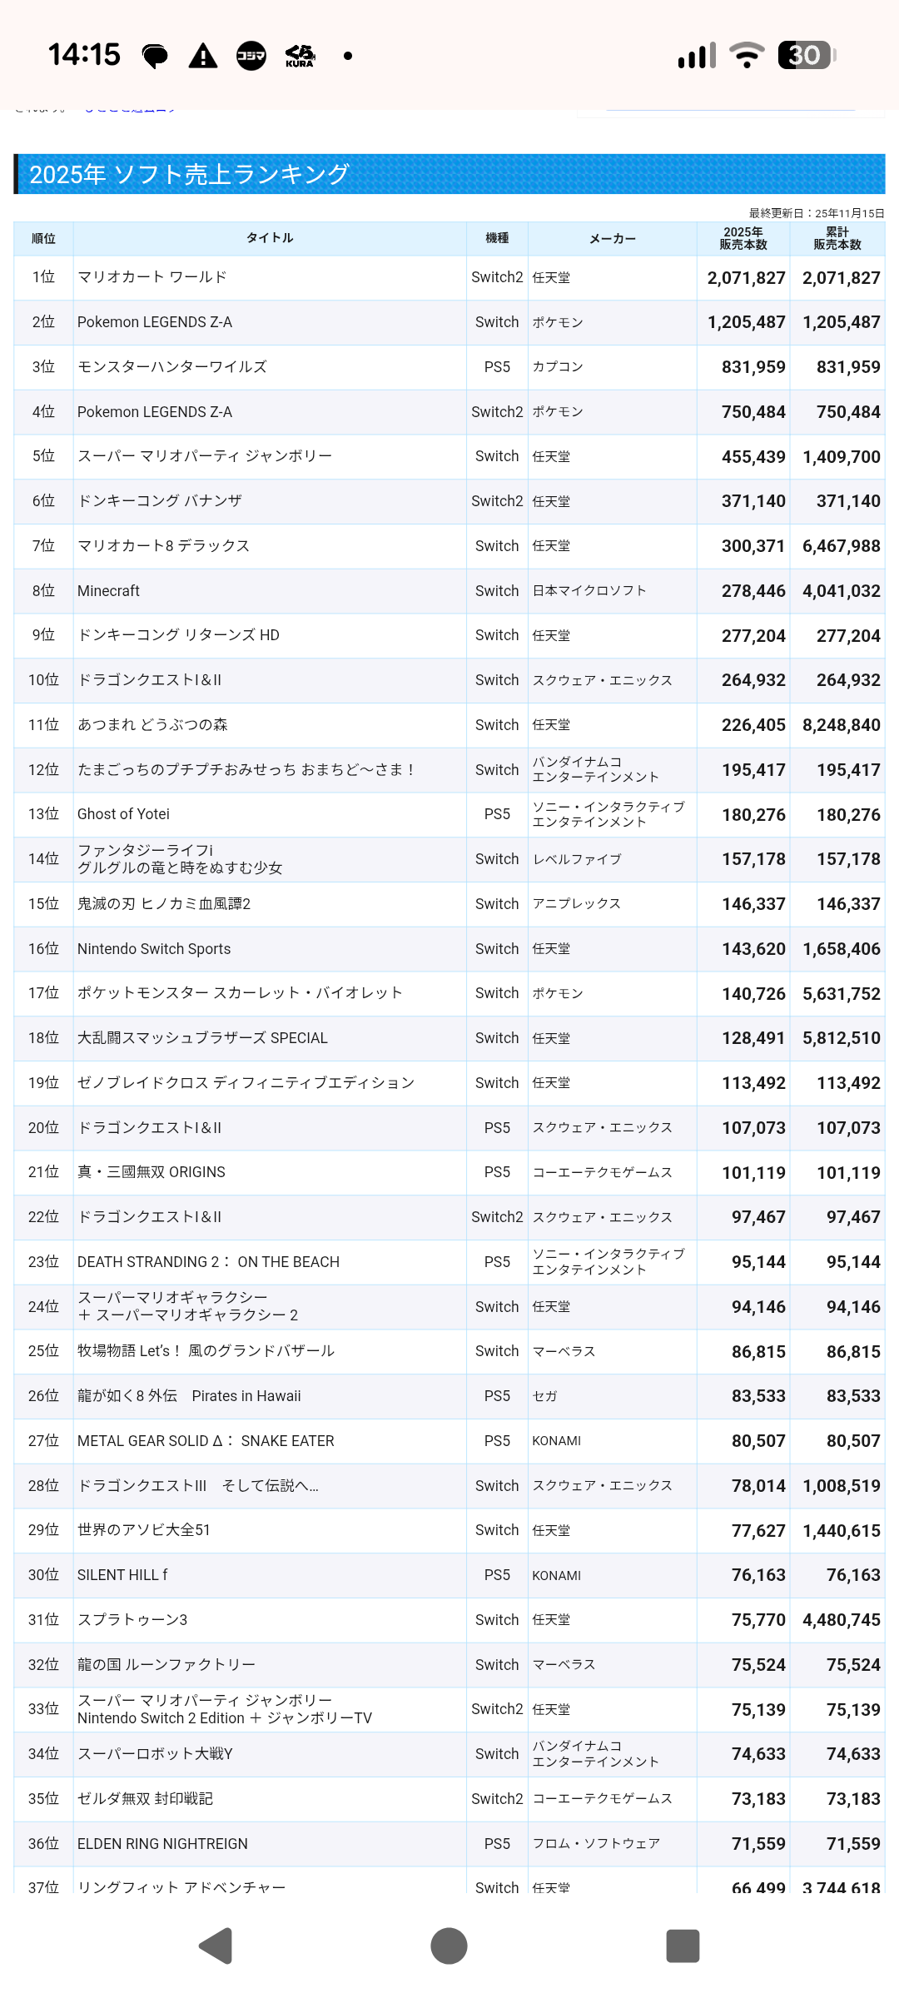
Task: Tap the 2025年 ソフト売上ランキング heading
Action: 189,174
